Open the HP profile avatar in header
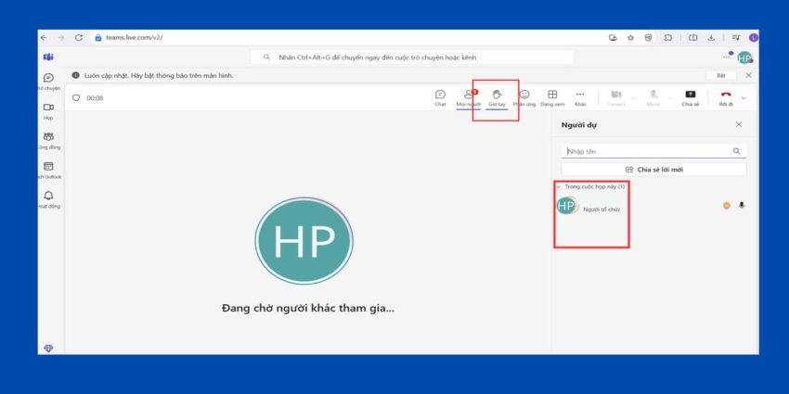Image resolution: width=789 pixels, height=394 pixels. (x=744, y=57)
